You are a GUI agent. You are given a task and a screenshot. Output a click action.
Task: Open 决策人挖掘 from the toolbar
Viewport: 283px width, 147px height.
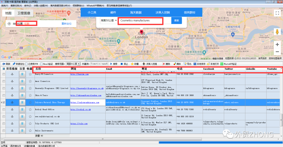click(150, 64)
